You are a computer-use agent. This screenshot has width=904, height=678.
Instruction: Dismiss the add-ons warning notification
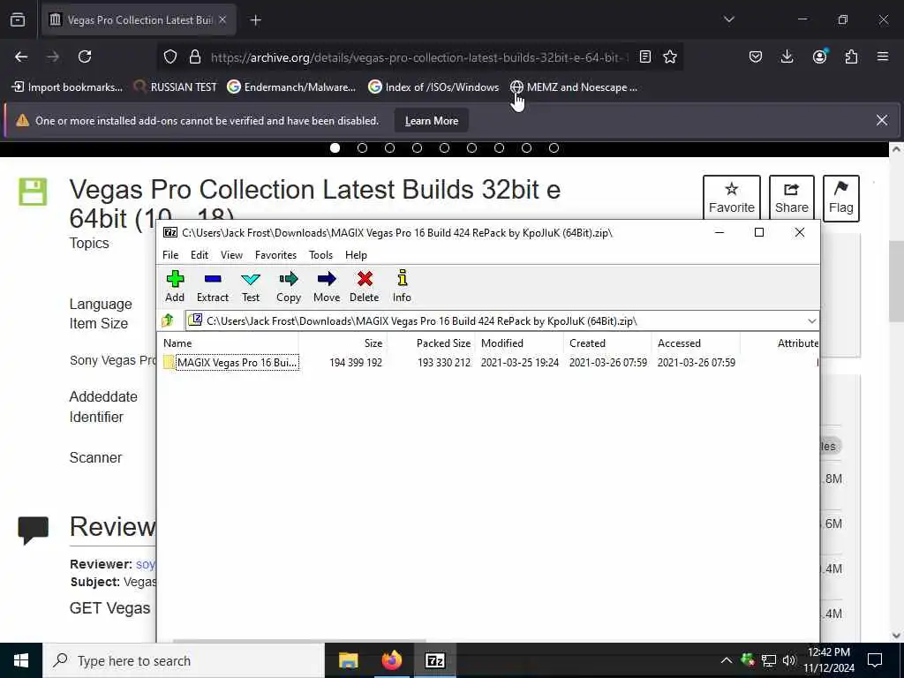(882, 120)
